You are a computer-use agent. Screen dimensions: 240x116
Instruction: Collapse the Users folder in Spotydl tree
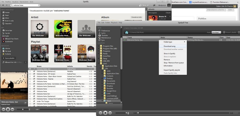pos(99,63)
